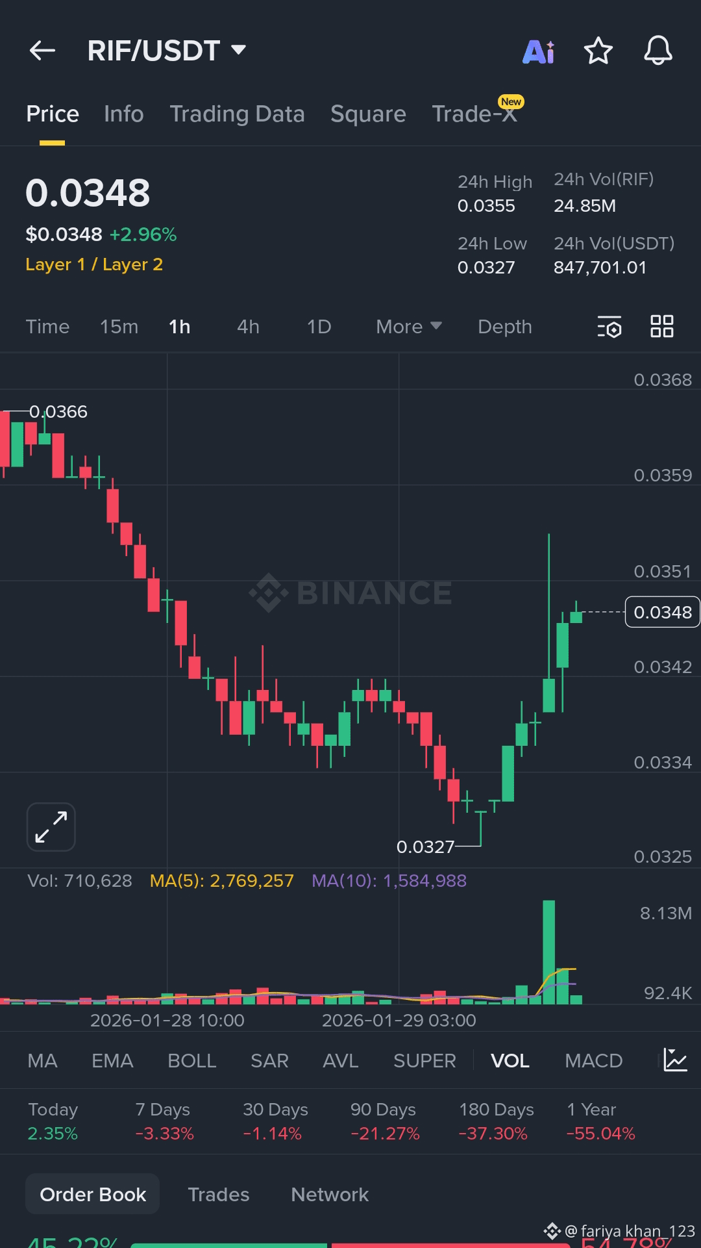701x1248 pixels.
Task: Show the Depth chart
Action: pyautogui.click(x=505, y=327)
